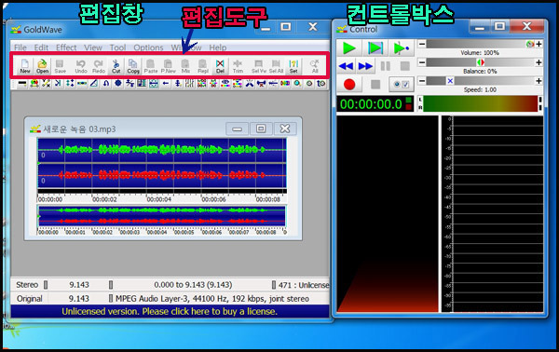
Task: Click the Balance slider handle
Action: tap(481, 62)
